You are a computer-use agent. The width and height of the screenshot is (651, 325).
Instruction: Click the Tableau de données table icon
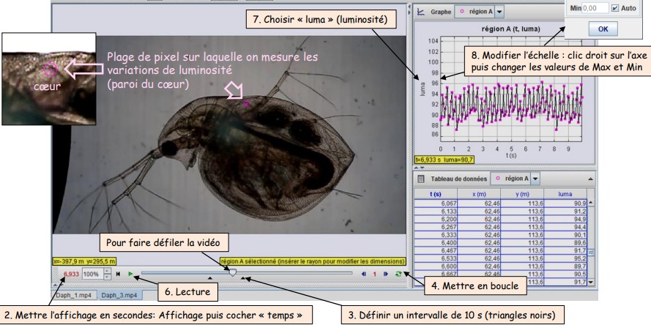[421, 179]
